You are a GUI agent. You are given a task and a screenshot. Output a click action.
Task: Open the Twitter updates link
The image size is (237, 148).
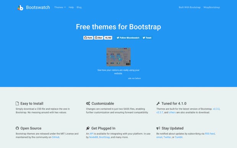(167, 137)
